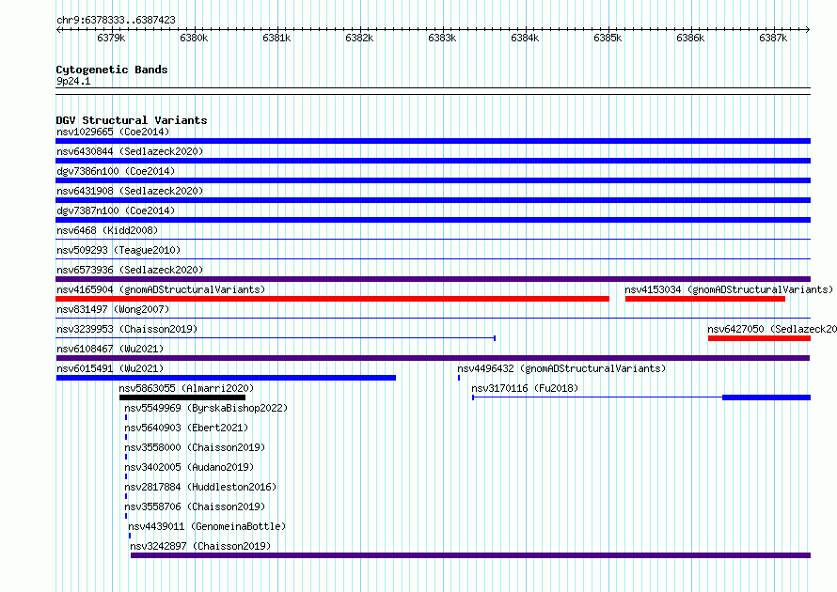Select the DGV Structural Variants track title

pyautogui.click(x=132, y=120)
